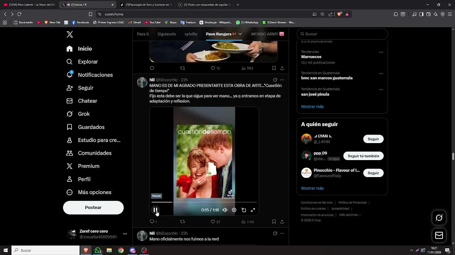Screen dimensions: 455x255
Task: Open Chrome from the Windows taskbar
Action: point(121,250)
